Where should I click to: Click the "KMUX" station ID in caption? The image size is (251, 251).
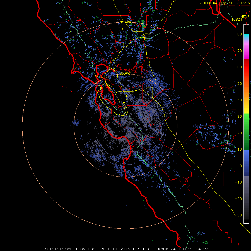point(163,249)
